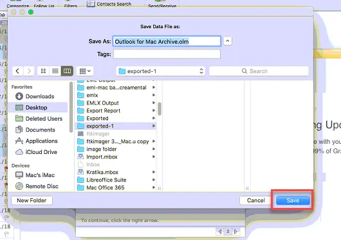This screenshot has height=240, width=341.
Task: Select the emlx folder
Action: pos(116,95)
